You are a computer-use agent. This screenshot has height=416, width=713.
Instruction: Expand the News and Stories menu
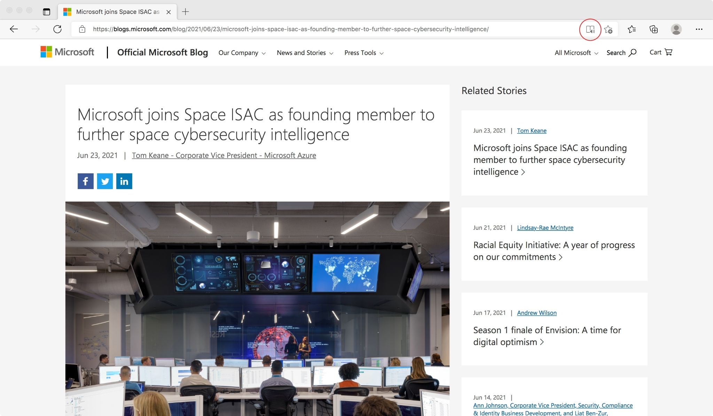coord(305,53)
